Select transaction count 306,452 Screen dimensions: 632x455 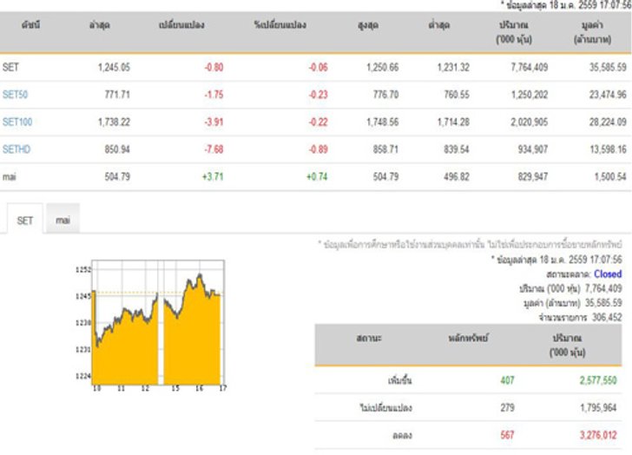pos(607,318)
